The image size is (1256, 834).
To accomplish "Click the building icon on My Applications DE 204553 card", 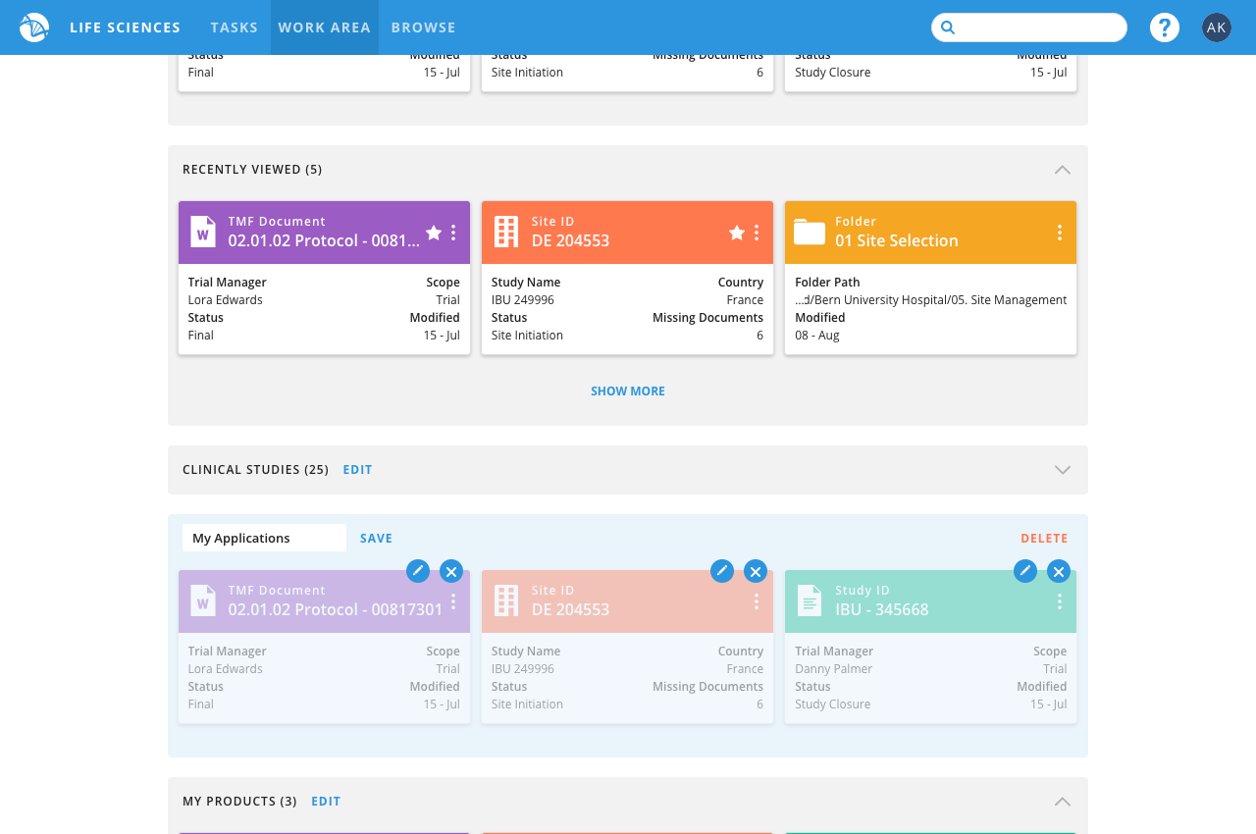I will coord(506,600).
